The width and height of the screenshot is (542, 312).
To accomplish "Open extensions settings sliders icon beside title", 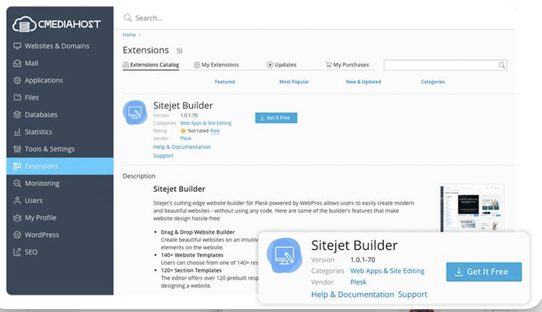I will click(179, 51).
